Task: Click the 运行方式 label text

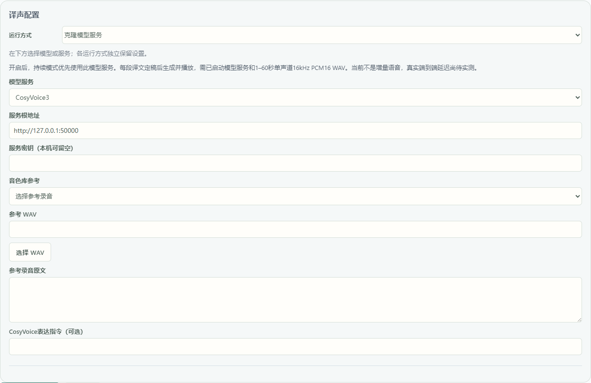Action: coord(20,35)
